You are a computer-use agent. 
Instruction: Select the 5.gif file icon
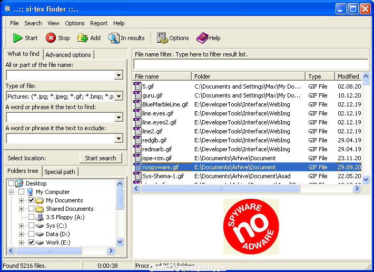pos(137,86)
